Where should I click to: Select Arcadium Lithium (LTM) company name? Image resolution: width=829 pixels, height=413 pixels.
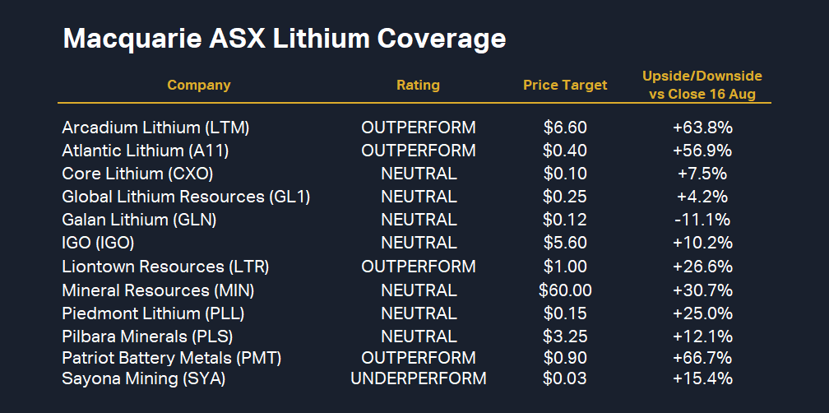tap(155, 128)
